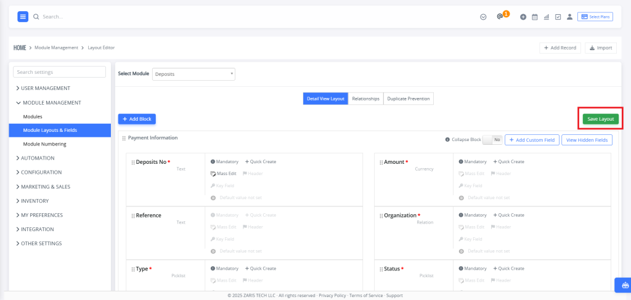This screenshot has width=631, height=300.
Task: Open the Select Module dropdown
Action: click(193, 75)
